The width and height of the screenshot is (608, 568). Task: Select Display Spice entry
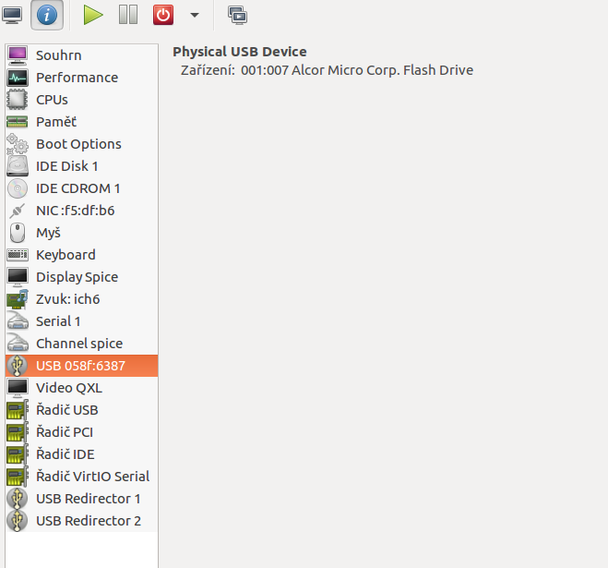click(81, 277)
